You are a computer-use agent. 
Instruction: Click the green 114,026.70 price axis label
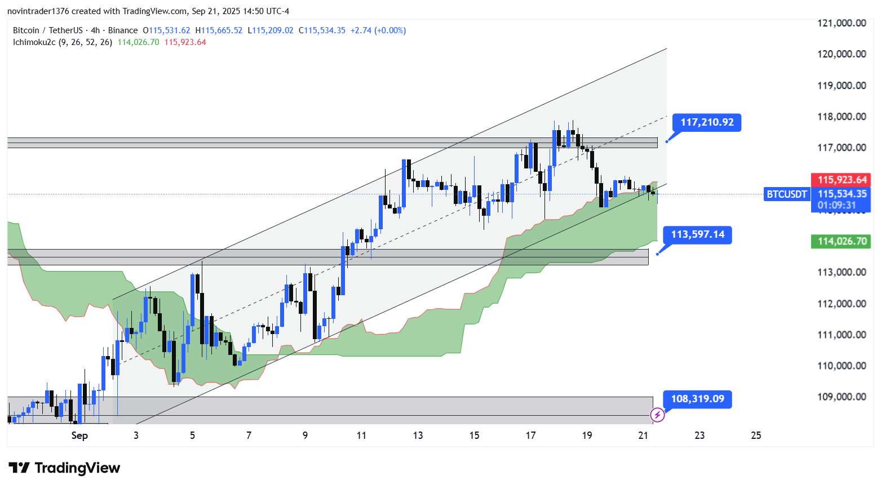pos(842,241)
